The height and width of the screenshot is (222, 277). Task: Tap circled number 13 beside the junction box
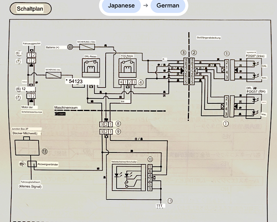pos(45,152)
